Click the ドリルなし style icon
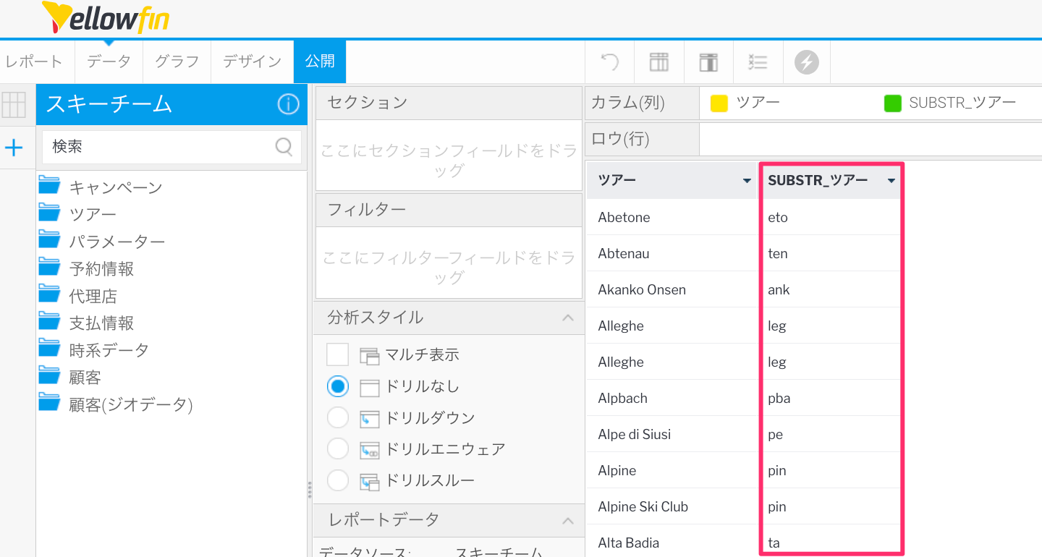This screenshot has height=557, width=1042. [x=369, y=388]
